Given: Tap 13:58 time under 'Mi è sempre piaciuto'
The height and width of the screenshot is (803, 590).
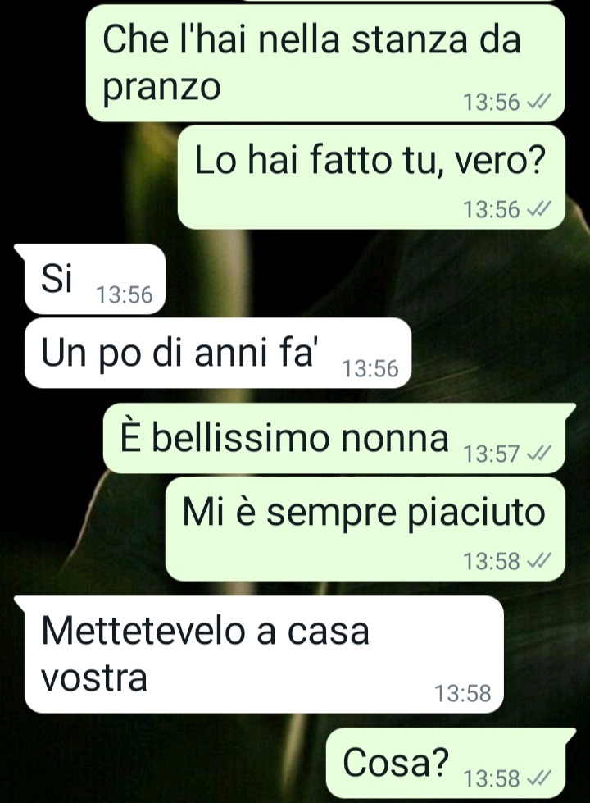Looking at the screenshot, I should coord(492,561).
